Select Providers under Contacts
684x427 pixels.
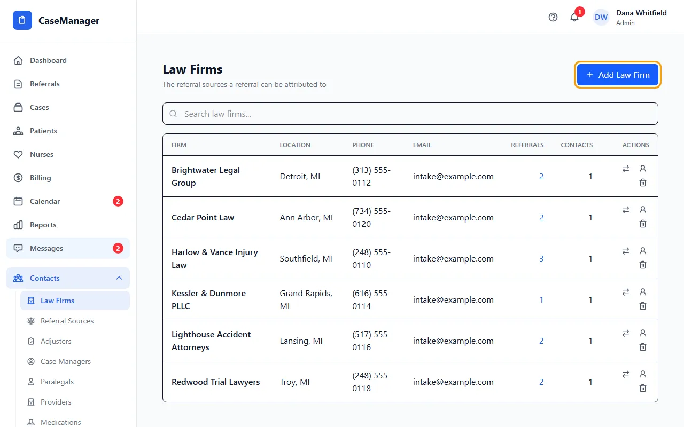point(75,402)
